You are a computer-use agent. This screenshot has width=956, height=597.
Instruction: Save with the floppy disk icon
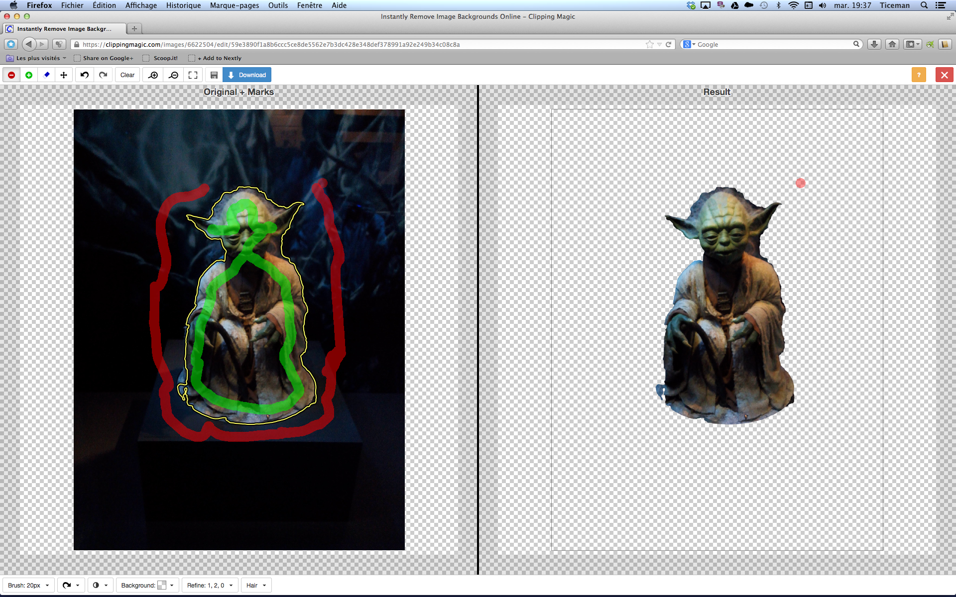coord(214,75)
